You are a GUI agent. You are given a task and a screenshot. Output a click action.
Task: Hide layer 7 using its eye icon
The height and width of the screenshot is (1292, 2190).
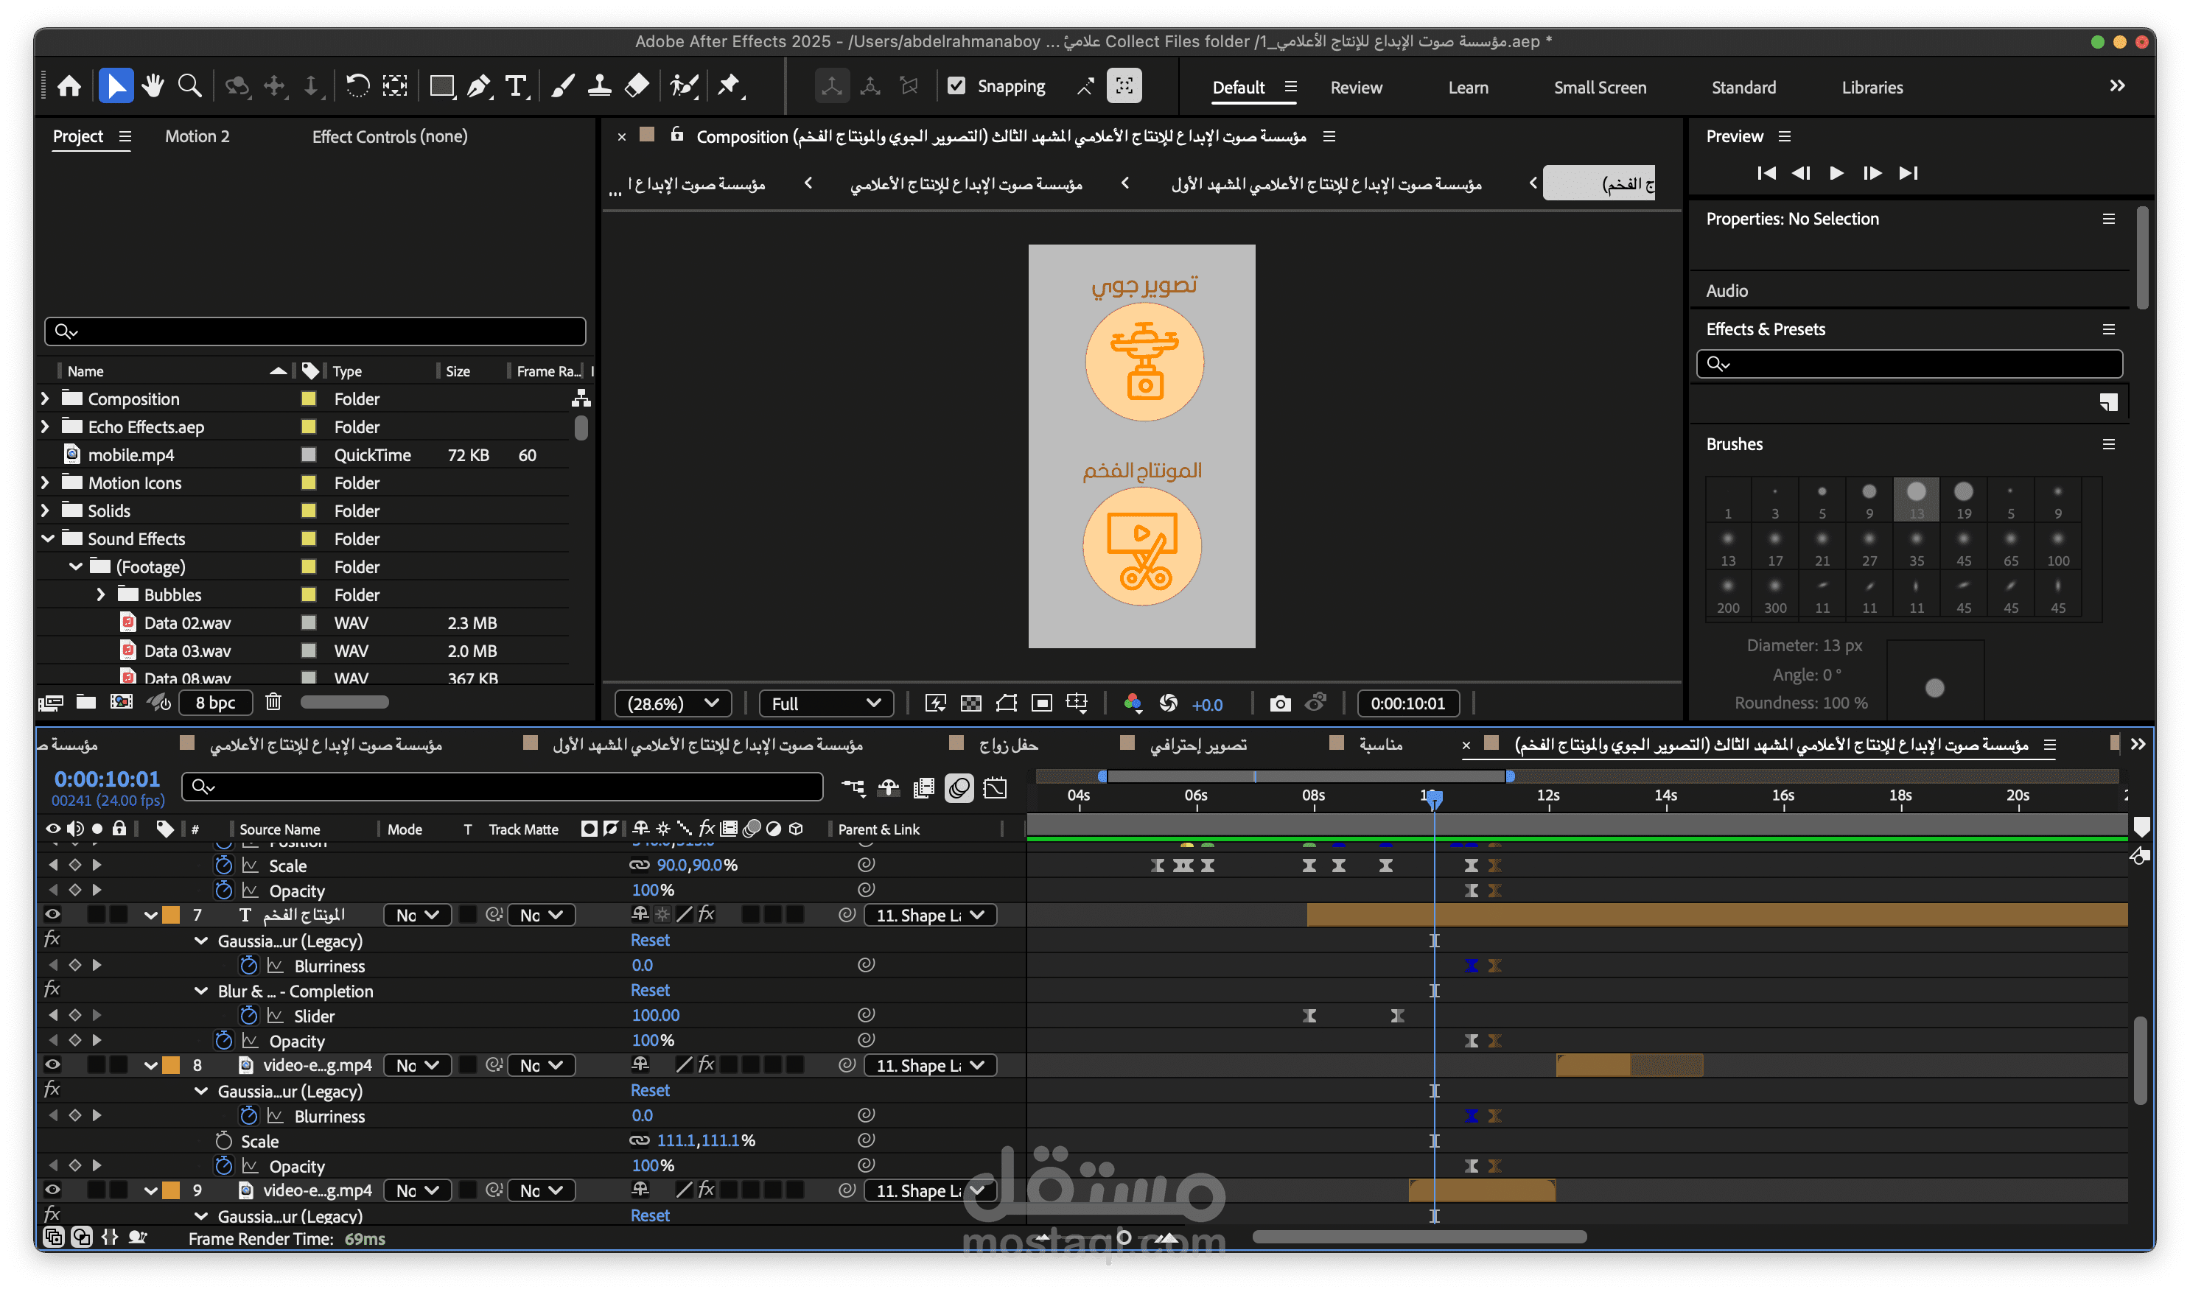coord(52,914)
